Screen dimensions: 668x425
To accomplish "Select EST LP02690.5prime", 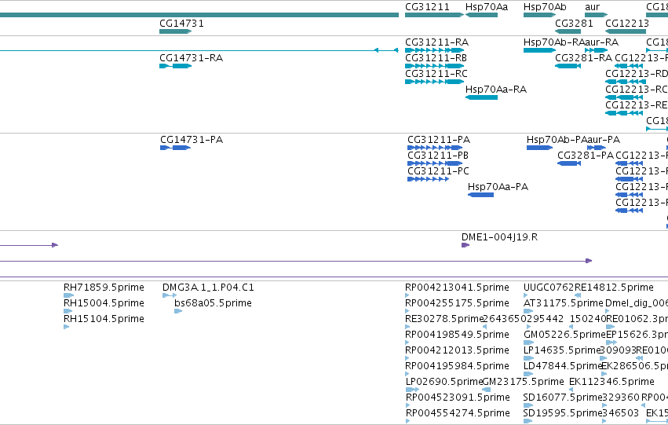I will [444, 382].
